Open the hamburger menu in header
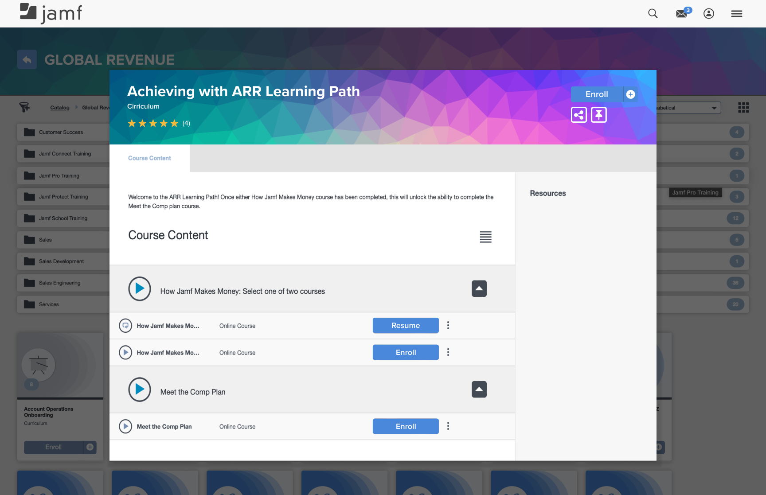 coord(737,14)
